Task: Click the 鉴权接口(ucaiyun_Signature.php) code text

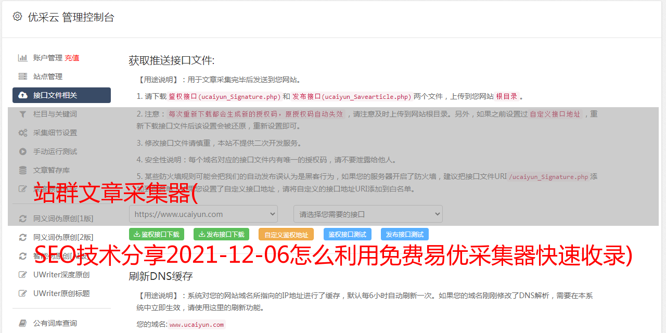Action: (224, 96)
